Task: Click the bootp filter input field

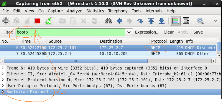Action: [70, 32]
